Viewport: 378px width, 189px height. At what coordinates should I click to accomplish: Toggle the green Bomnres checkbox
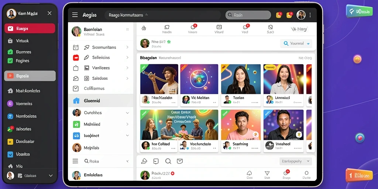pos(10,52)
